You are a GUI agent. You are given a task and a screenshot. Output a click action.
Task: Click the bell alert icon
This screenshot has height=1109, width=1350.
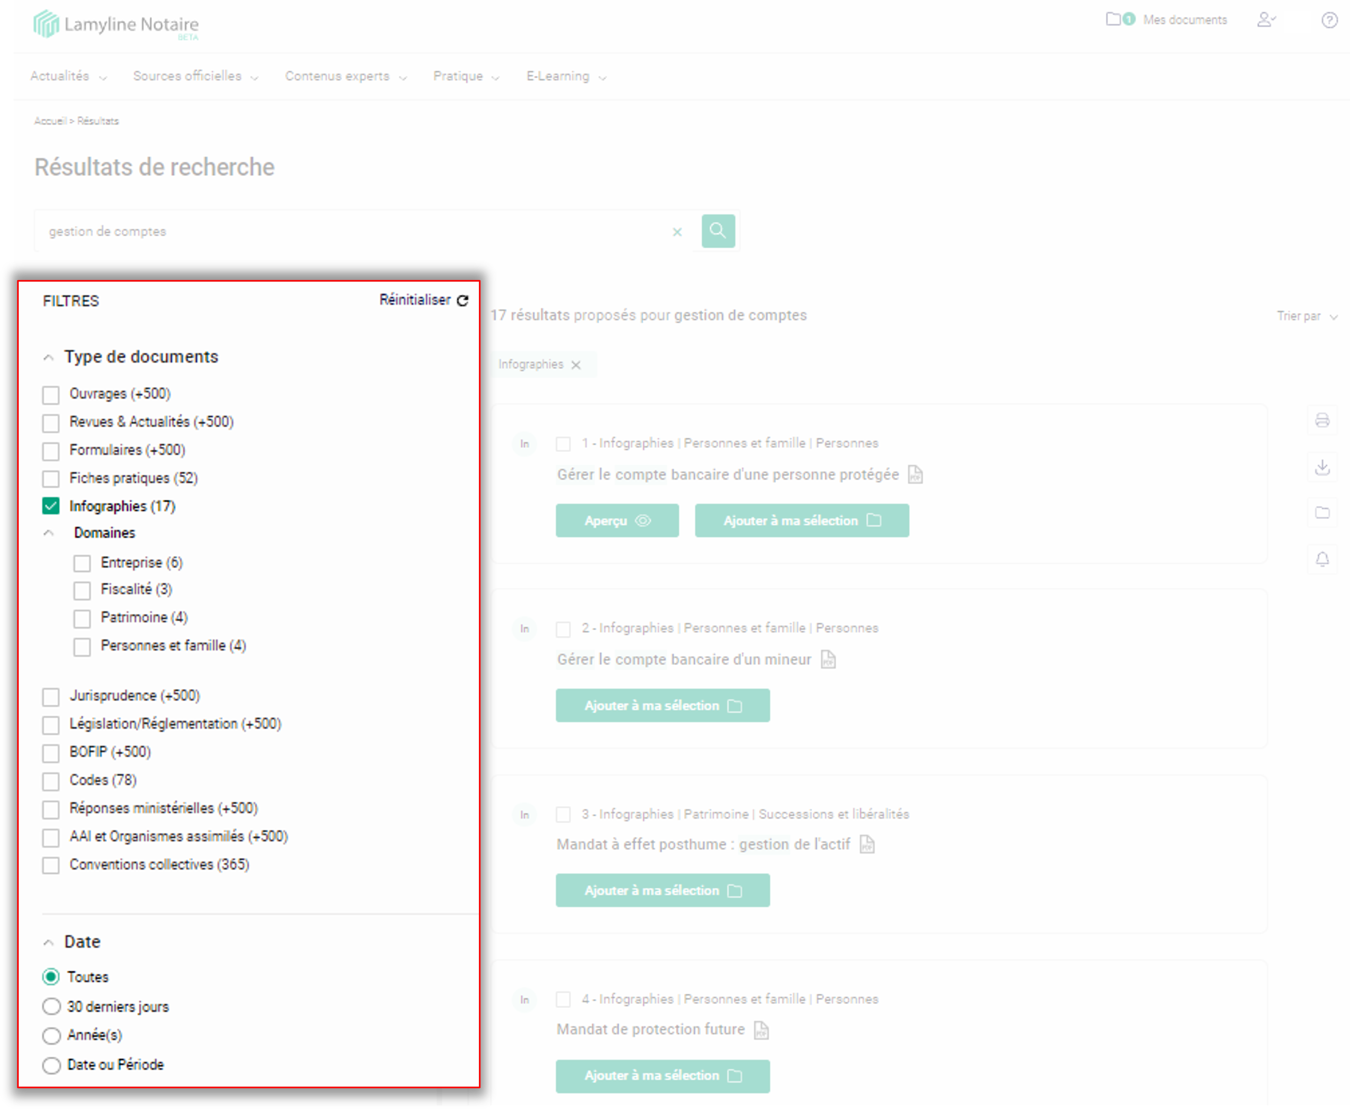pos(1322,560)
